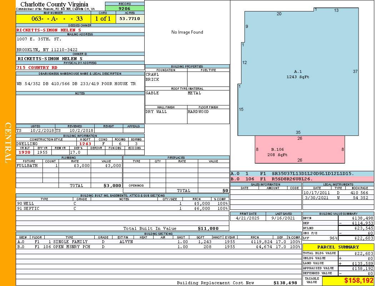Click the B.0 open masonry porch row
Screen dimensions: 375x286
click(x=158, y=247)
